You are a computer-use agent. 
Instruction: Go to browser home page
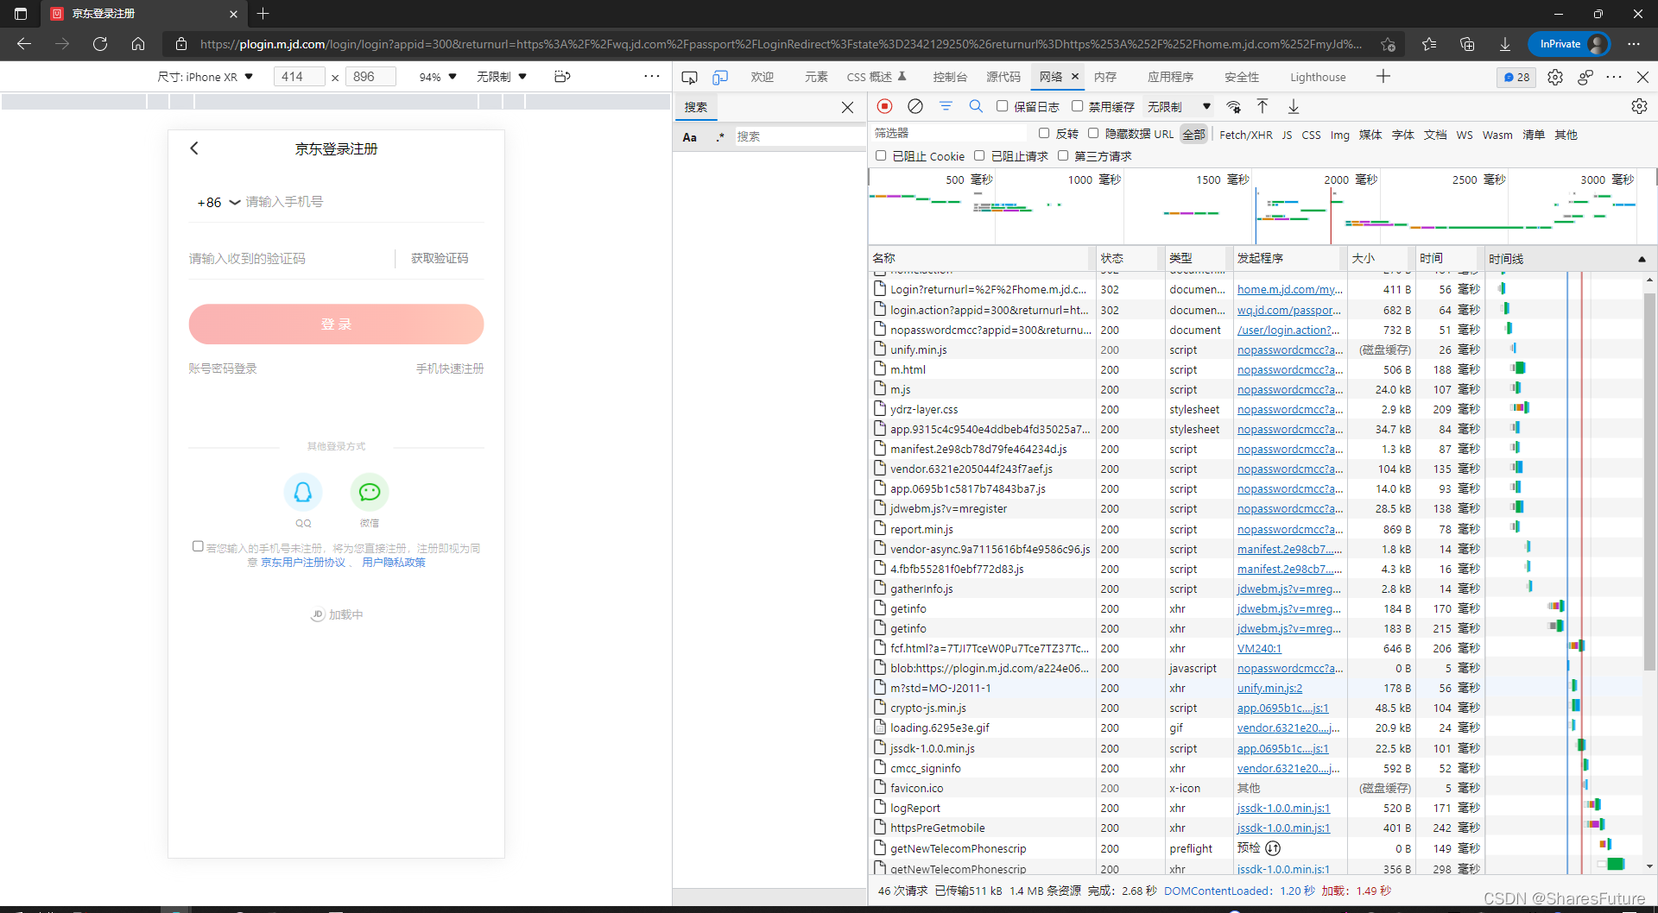click(138, 44)
